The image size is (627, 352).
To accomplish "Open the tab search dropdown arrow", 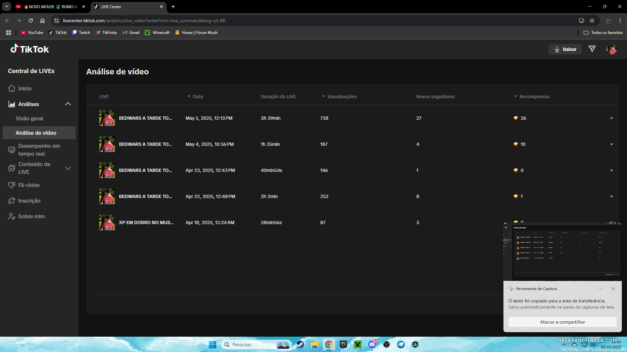I will coord(7,7).
